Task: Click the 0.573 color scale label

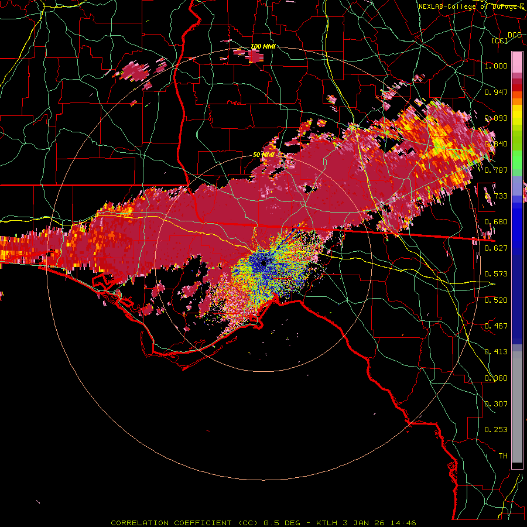Action: click(x=496, y=274)
